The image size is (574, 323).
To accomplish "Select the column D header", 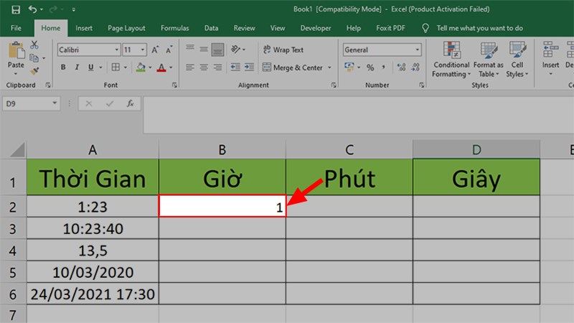I will [x=476, y=149].
